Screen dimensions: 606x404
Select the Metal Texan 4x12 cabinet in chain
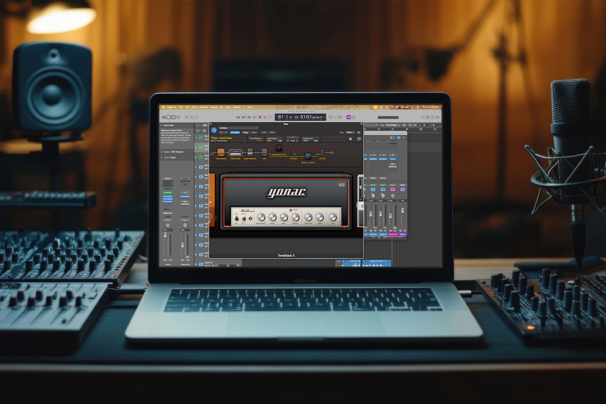tap(279, 148)
